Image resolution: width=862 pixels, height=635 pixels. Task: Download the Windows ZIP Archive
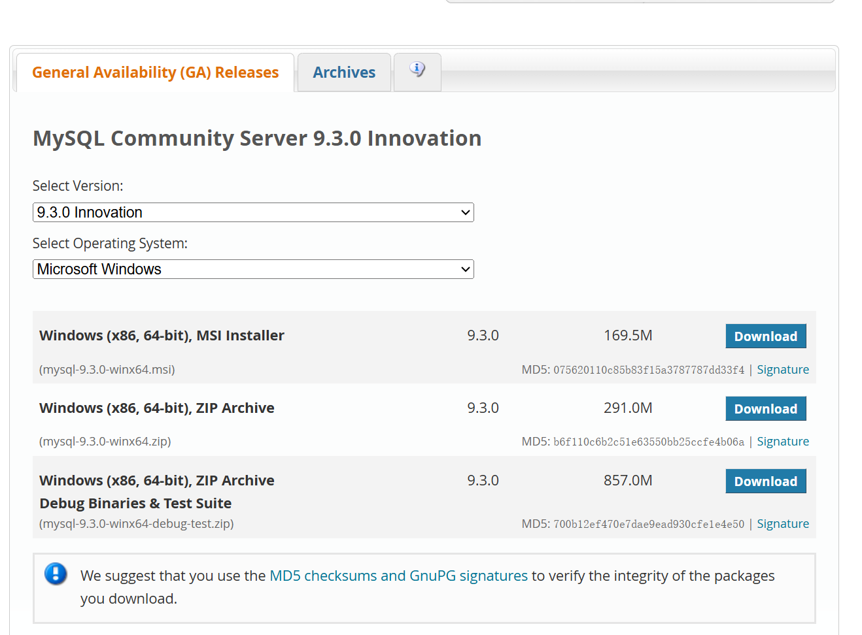(x=765, y=408)
